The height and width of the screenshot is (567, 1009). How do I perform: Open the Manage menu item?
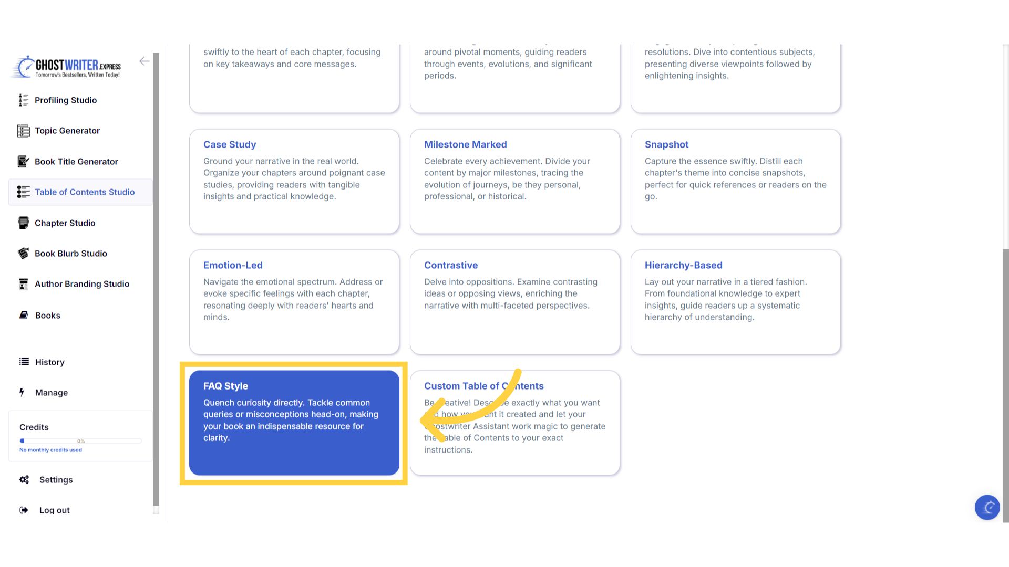[51, 393]
